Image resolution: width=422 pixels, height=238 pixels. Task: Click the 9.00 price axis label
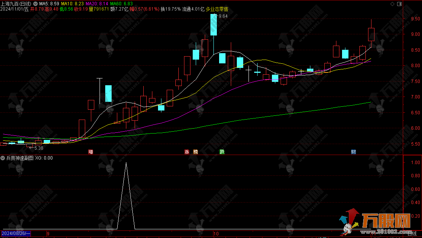pyautogui.click(x=416, y=34)
